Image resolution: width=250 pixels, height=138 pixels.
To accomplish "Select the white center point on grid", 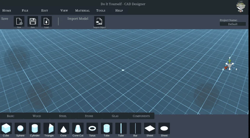I will [x=123, y=70].
